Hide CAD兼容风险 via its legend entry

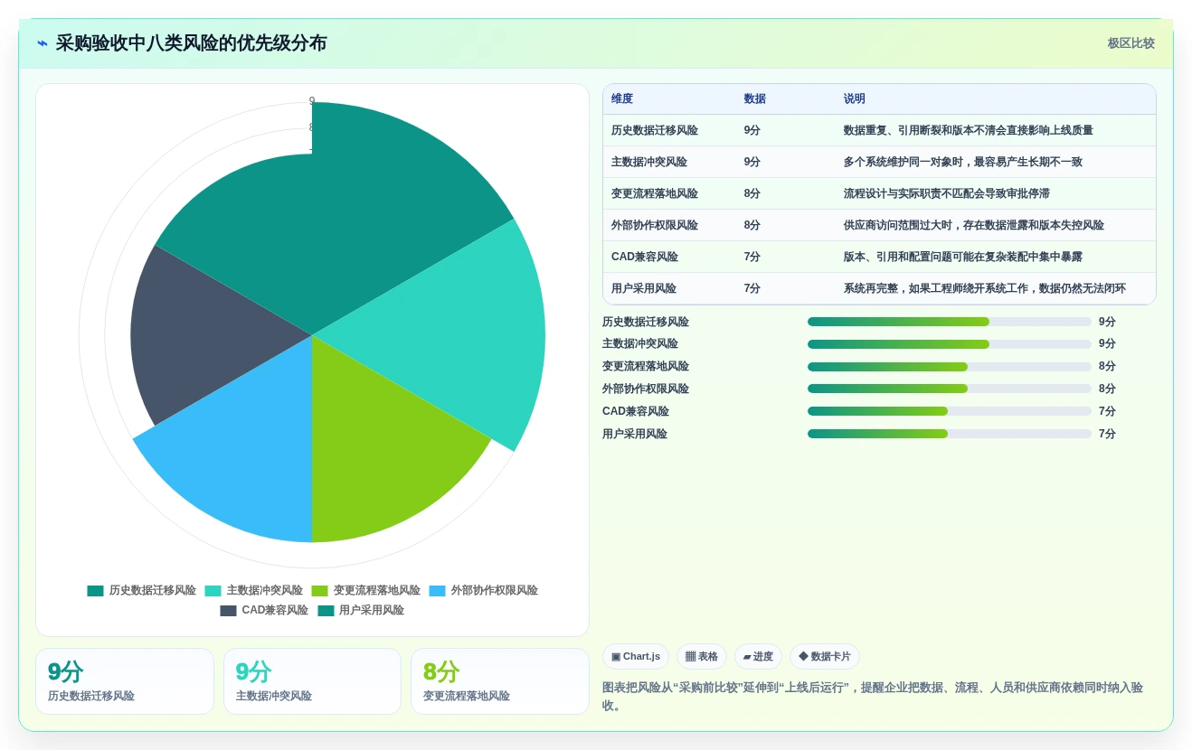tap(264, 611)
